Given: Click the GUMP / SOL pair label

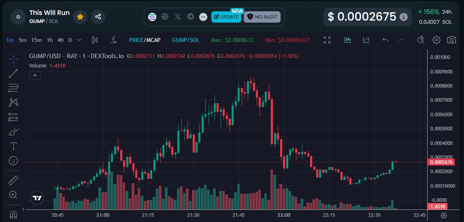Looking at the screenshot, I should coord(44,21).
